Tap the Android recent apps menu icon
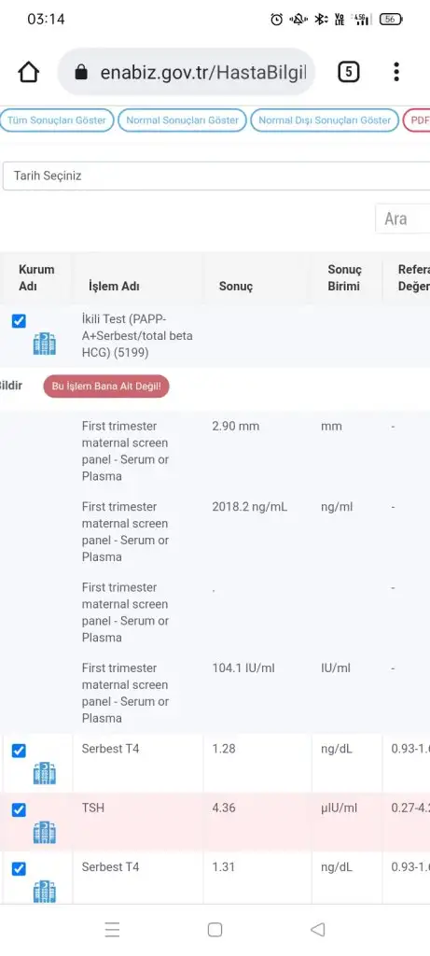This screenshot has width=430, height=956. 112,929
